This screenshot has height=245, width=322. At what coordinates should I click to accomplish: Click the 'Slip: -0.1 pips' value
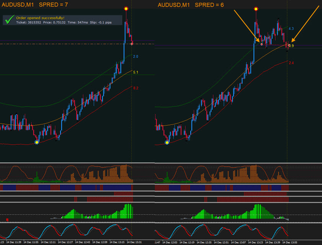(101, 22)
